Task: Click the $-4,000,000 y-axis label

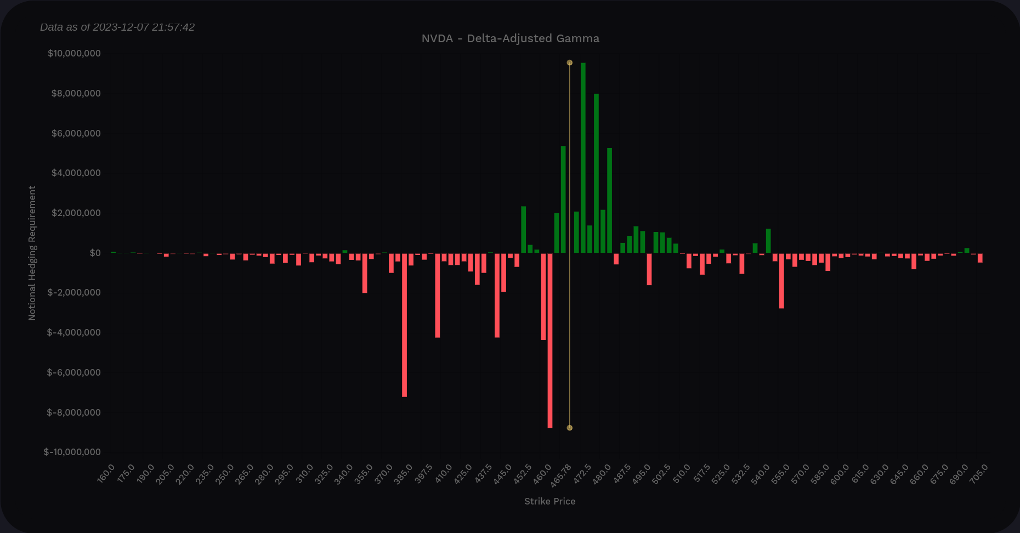Action: click(x=74, y=332)
